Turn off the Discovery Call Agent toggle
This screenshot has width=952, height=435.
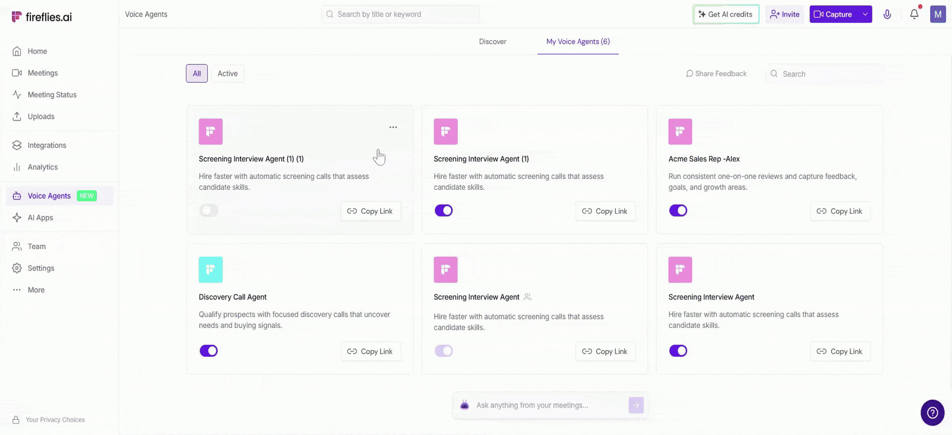coord(209,351)
